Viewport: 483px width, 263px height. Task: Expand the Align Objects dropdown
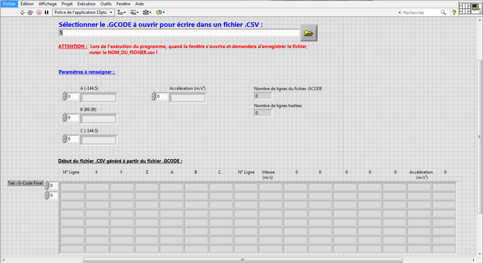pyautogui.click(x=121, y=12)
